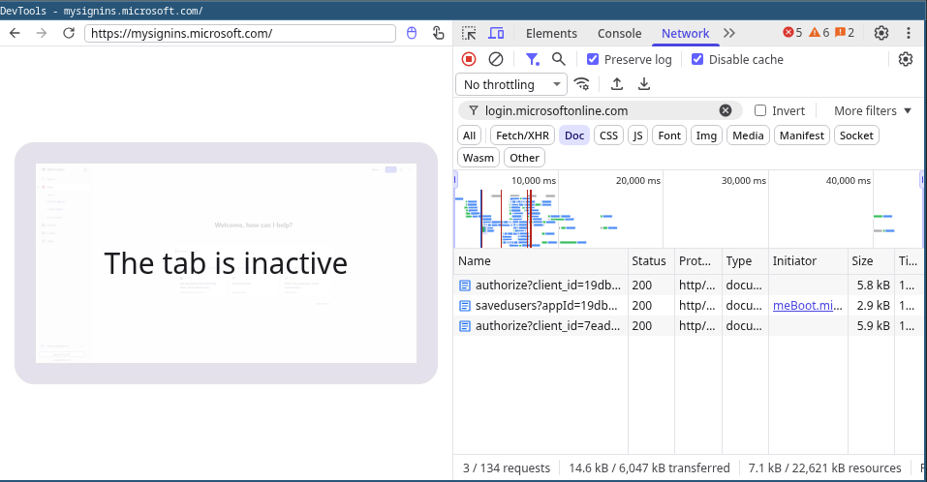Switch to the Console tab
The width and height of the screenshot is (927, 482).
(x=619, y=33)
